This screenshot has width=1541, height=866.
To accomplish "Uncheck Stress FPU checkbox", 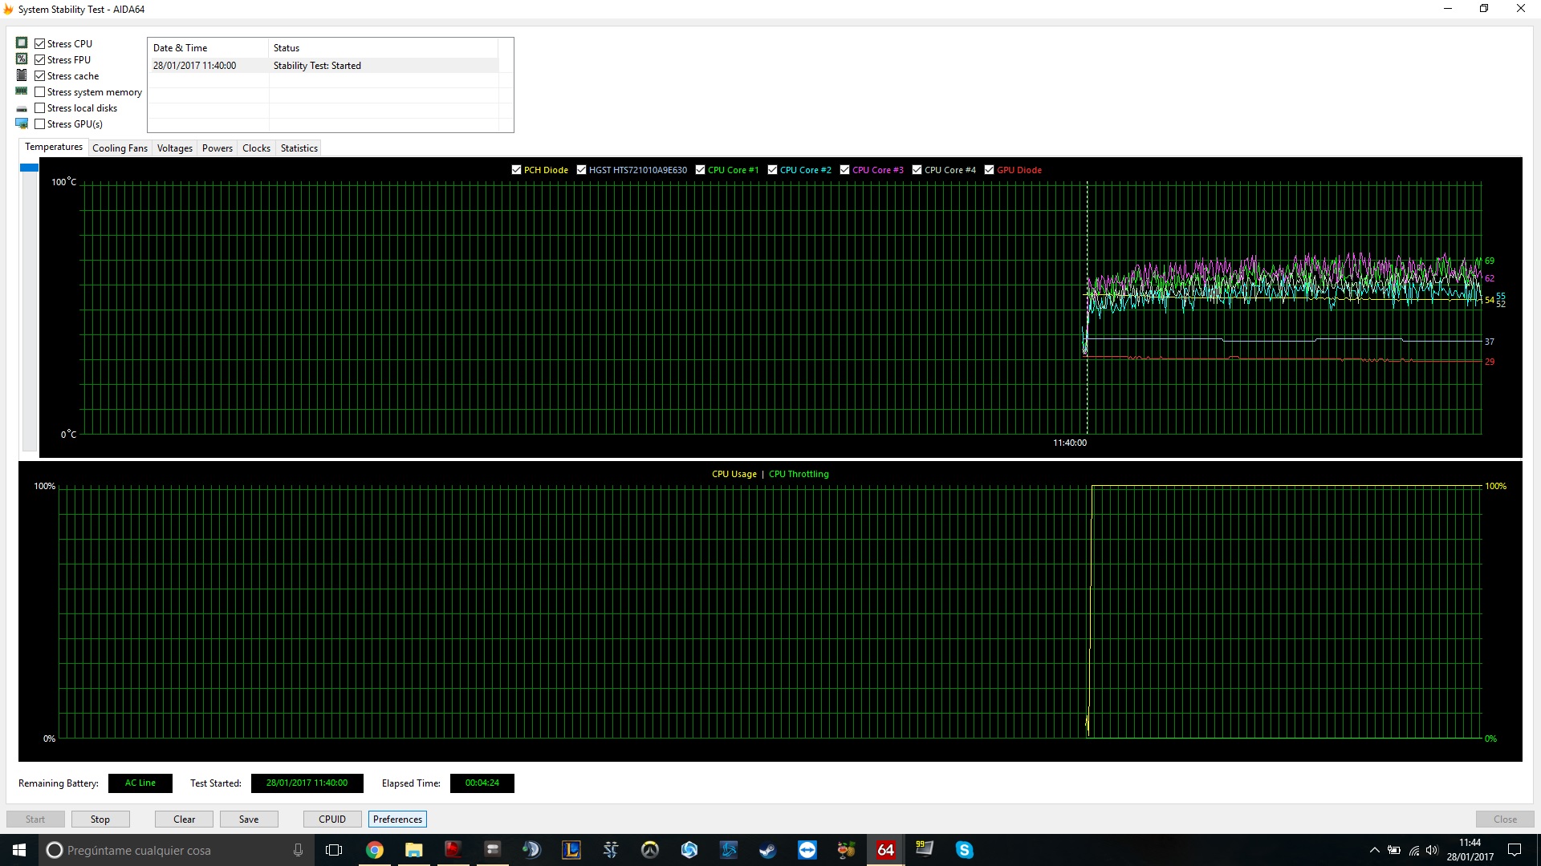I will point(40,60).
